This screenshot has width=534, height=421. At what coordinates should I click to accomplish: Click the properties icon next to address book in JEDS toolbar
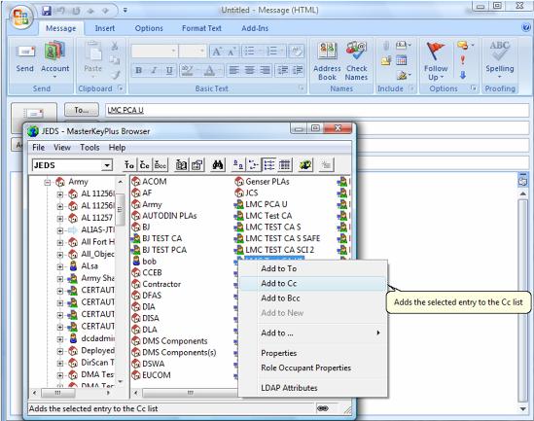coord(197,165)
